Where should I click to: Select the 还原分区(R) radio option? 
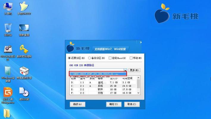76,58
